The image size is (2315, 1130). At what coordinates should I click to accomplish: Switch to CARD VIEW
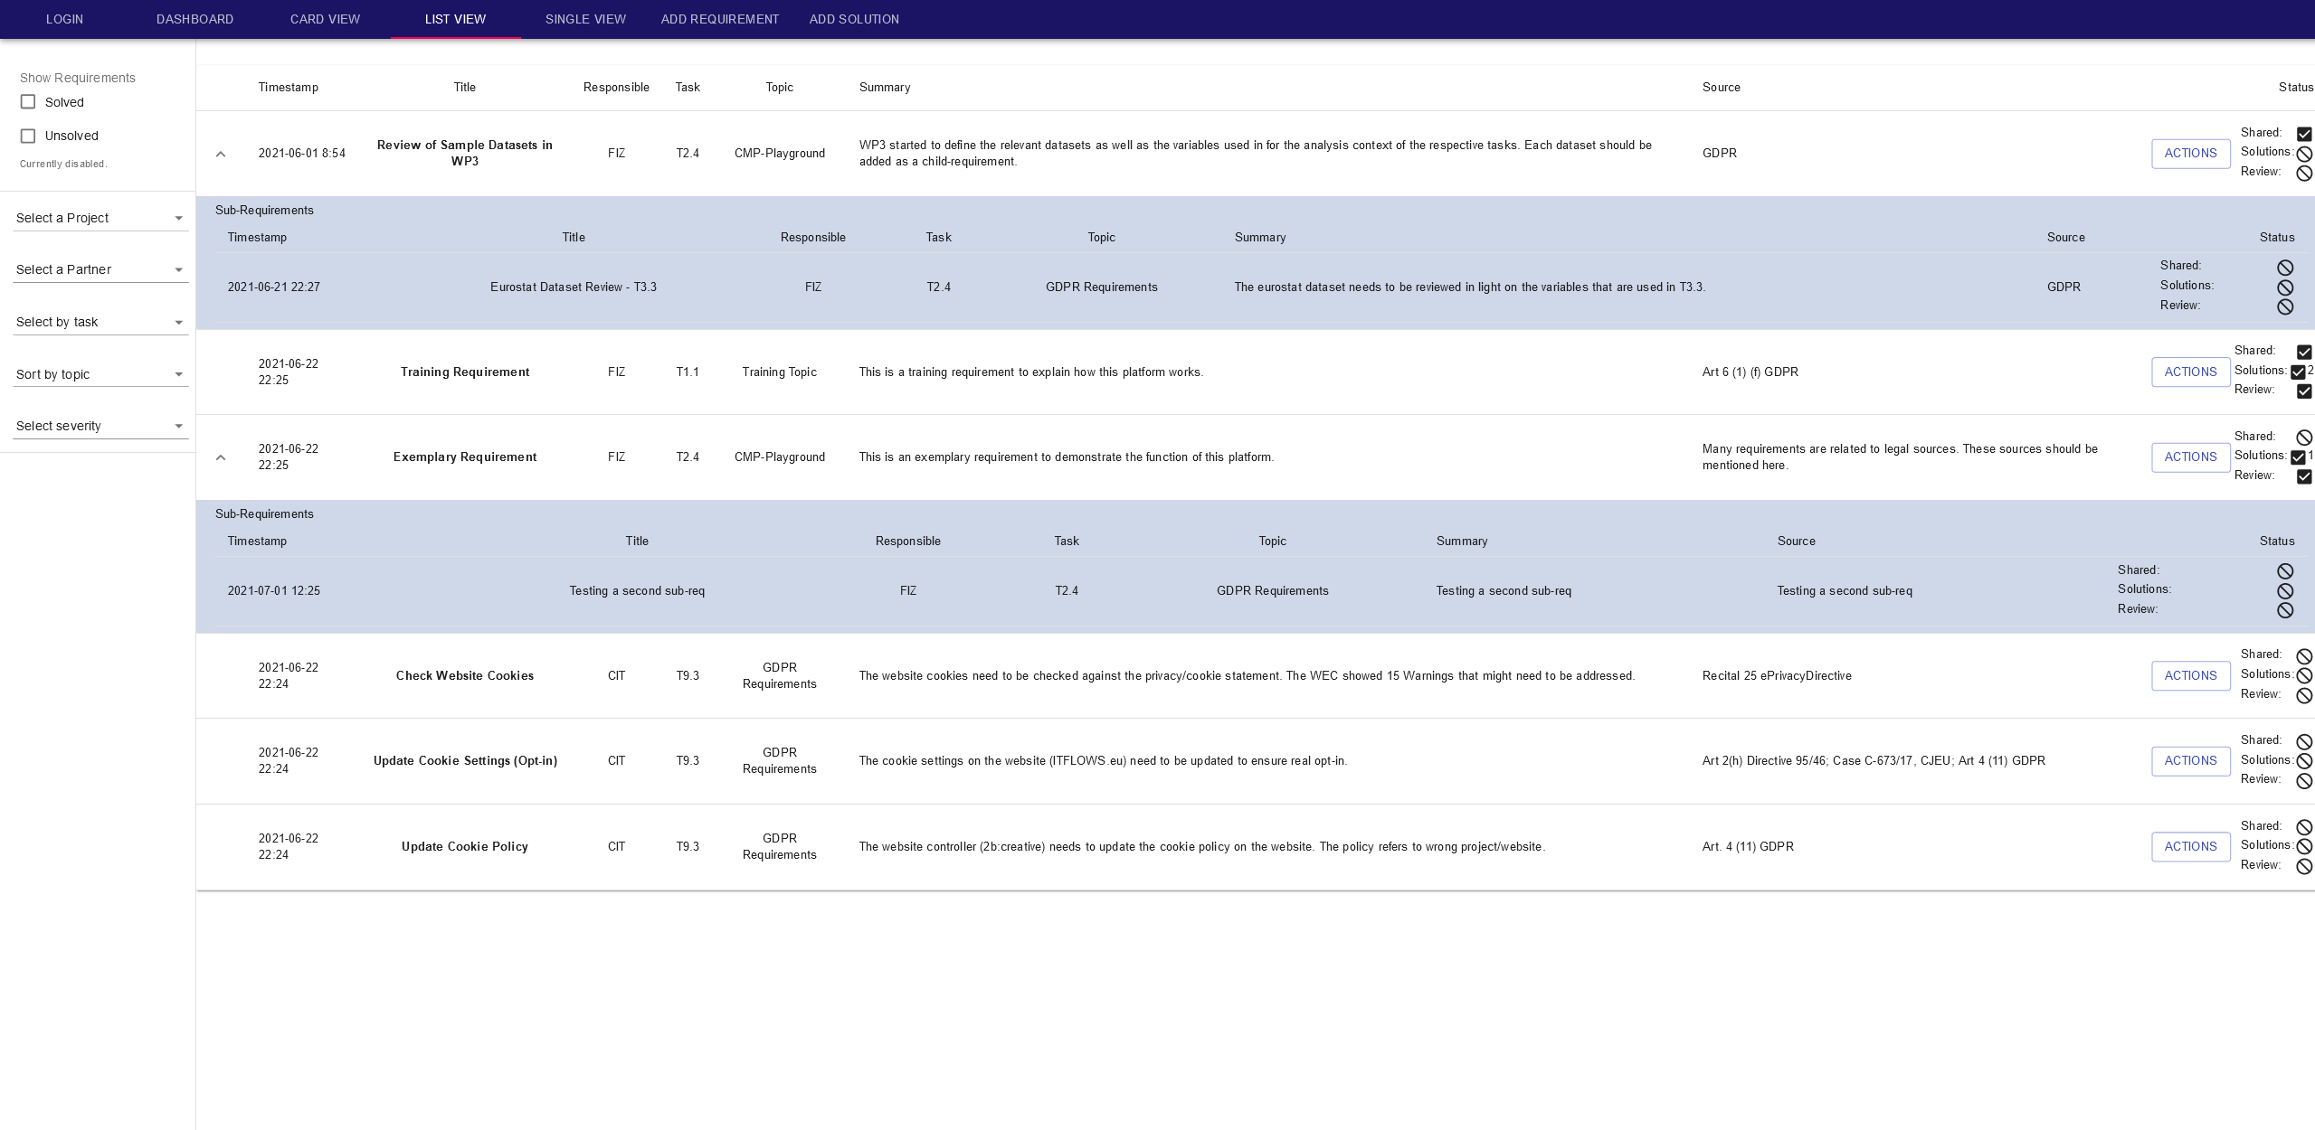coord(326,19)
